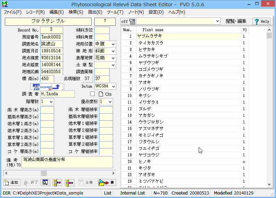The height and width of the screenshot is (198, 276).
Task: Select plant row 20 ヒノキ
Action: click(185, 162)
